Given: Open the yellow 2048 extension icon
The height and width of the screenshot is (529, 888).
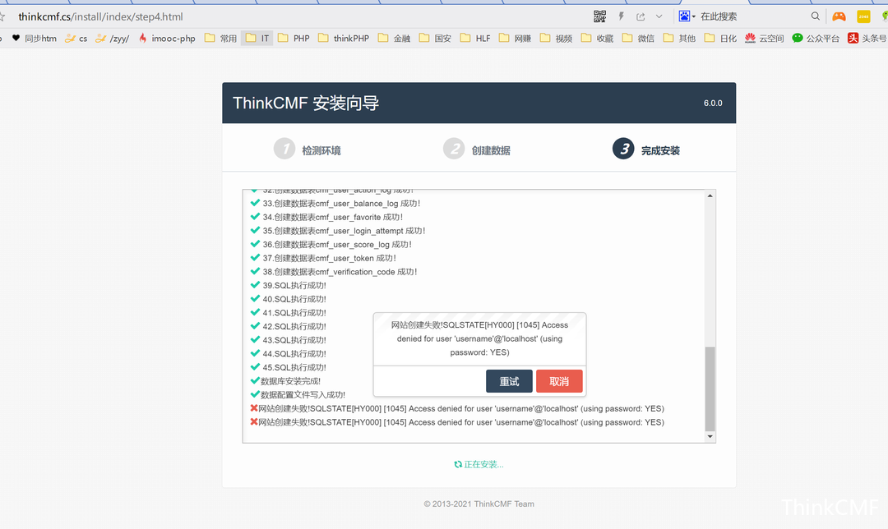Looking at the screenshot, I should click(863, 16).
